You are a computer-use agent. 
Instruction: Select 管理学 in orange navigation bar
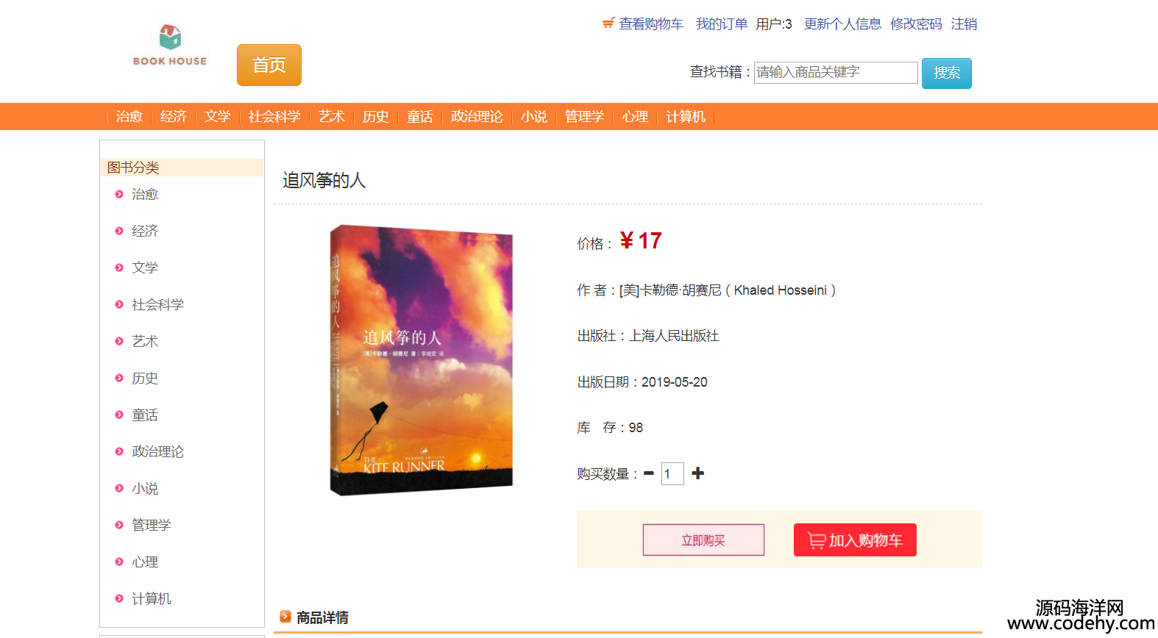584,116
